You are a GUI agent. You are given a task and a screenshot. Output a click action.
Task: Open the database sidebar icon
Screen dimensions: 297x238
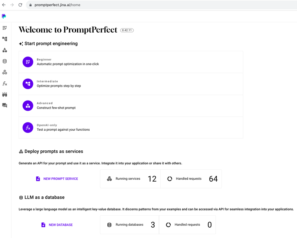click(x=5, y=61)
